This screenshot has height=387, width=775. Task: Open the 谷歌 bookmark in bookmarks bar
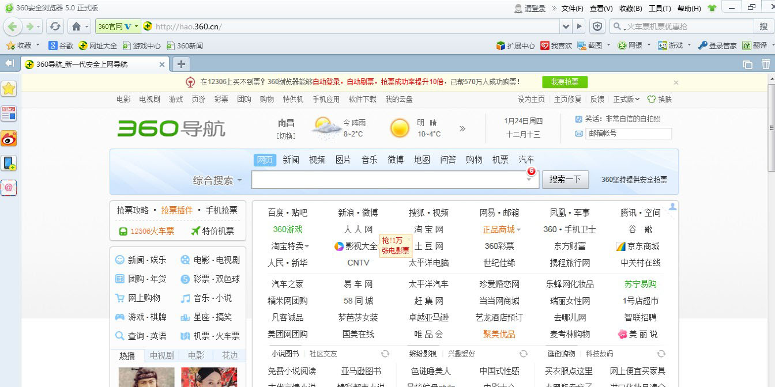pyautogui.click(x=62, y=45)
